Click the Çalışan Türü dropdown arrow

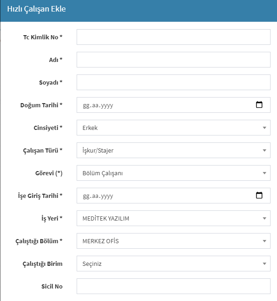point(265,151)
